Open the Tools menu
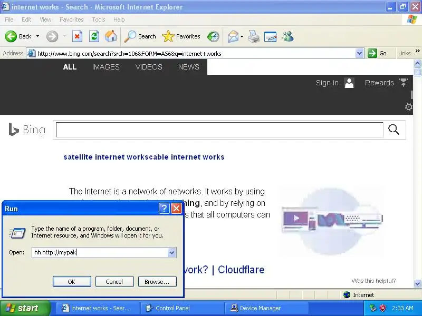The image size is (422, 316). [x=99, y=19]
